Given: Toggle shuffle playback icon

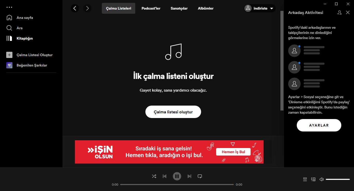Looking at the screenshot, I should click(x=154, y=176).
